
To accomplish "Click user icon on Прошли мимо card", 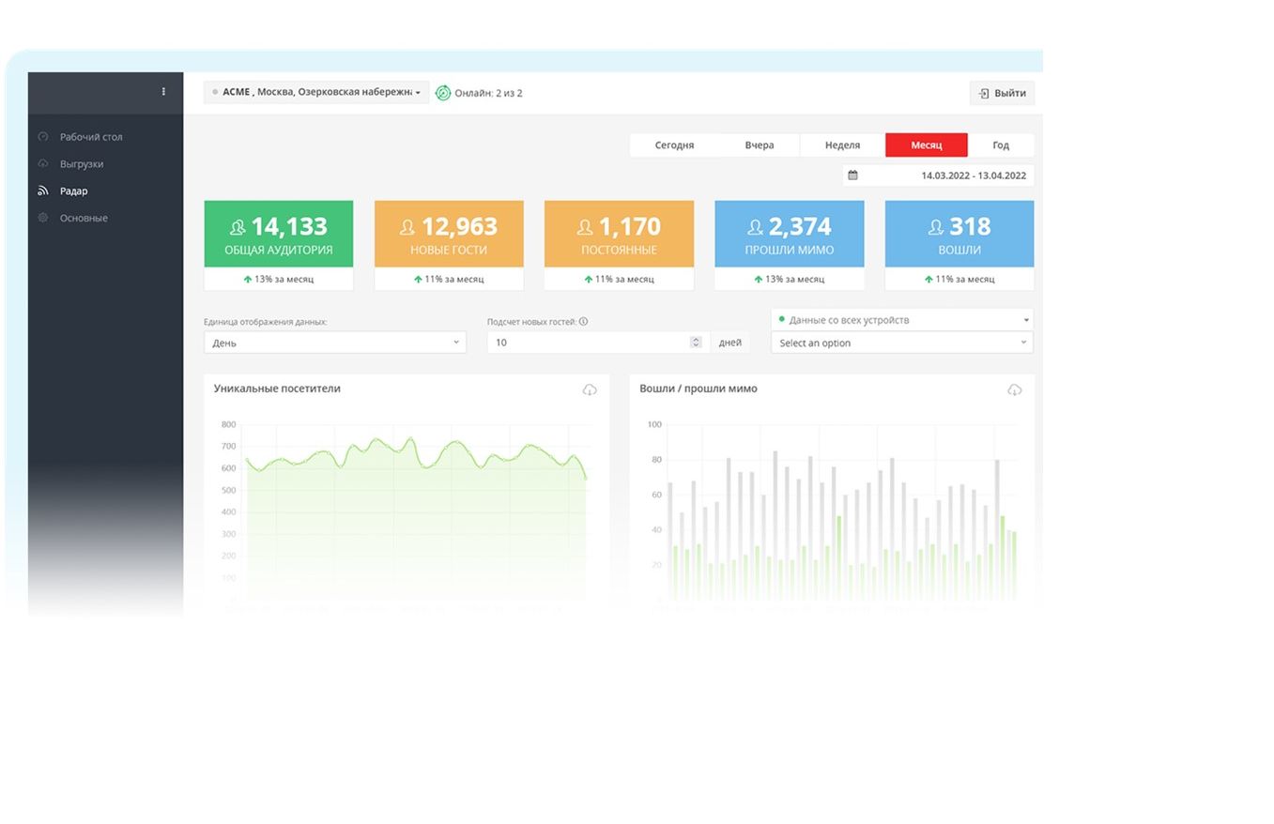I will pos(755,227).
